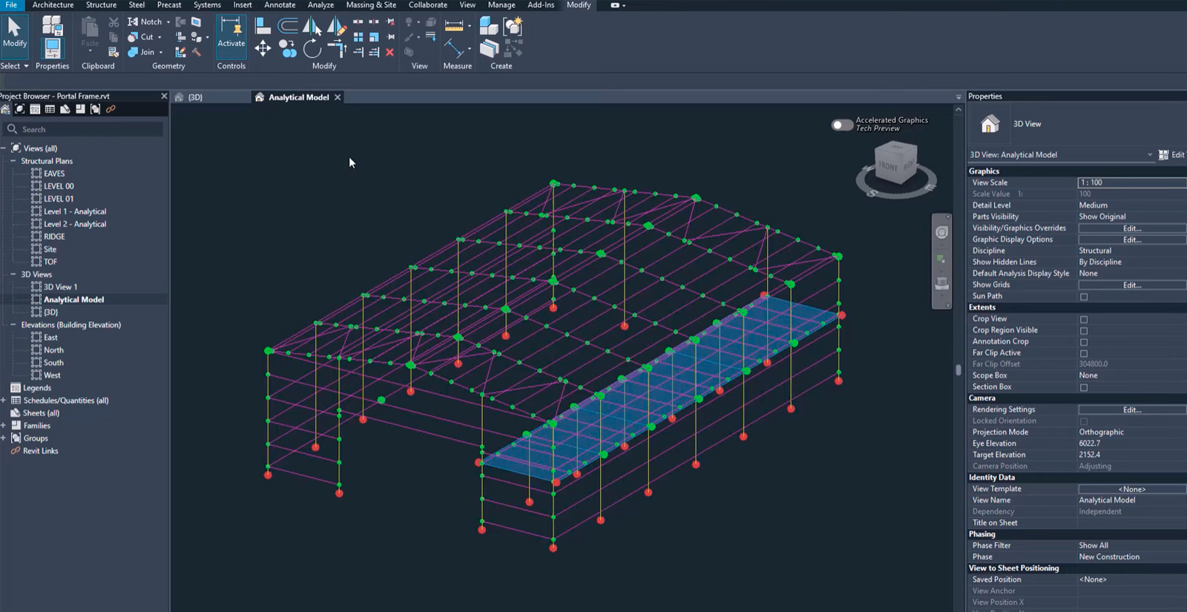The image size is (1187, 612).
Task: Check the Crop View checkbox
Action: tap(1084, 320)
